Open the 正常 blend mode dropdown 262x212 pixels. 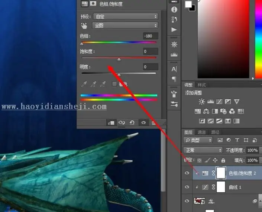203,150
